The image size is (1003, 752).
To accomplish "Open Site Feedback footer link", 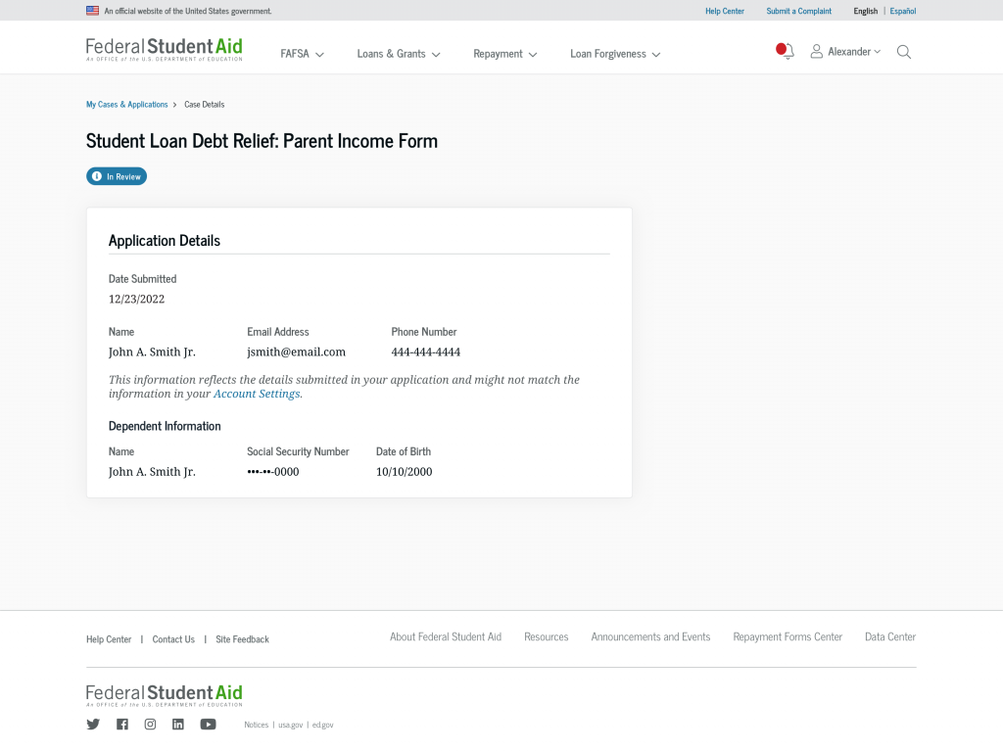I will pyautogui.click(x=243, y=639).
